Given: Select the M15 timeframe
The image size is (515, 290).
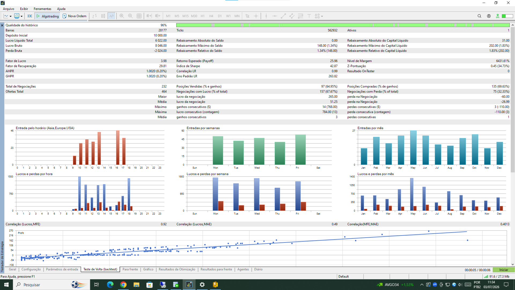Looking at the screenshot, I should [185, 16].
